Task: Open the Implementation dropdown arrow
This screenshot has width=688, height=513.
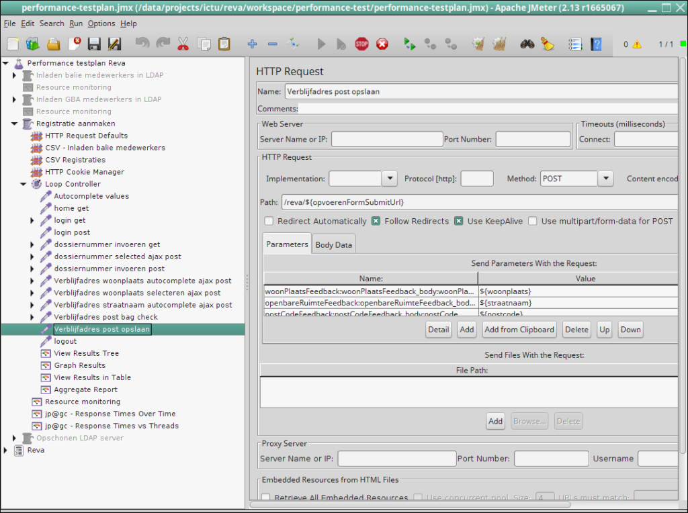Action: click(x=390, y=179)
